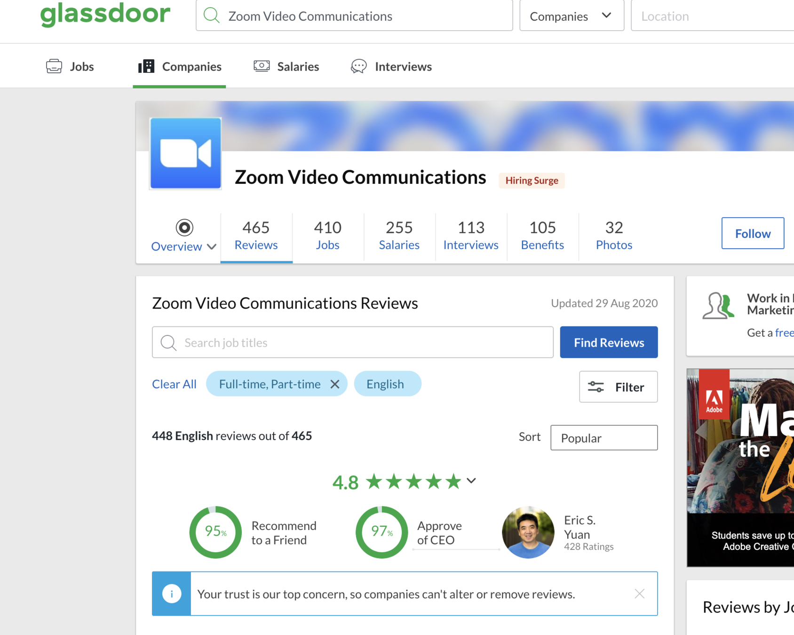794x635 pixels.
Task: Click the 97% Approve of CEO gauge
Action: pos(381,532)
